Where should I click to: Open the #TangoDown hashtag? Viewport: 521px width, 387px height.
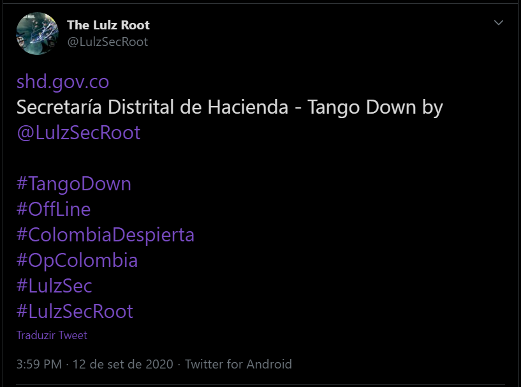[74, 184]
